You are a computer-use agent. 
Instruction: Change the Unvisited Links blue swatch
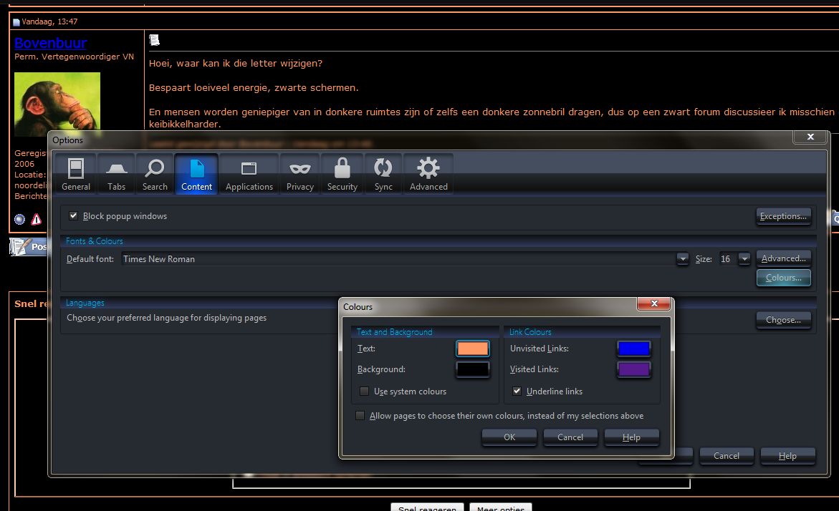coord(633,349)
